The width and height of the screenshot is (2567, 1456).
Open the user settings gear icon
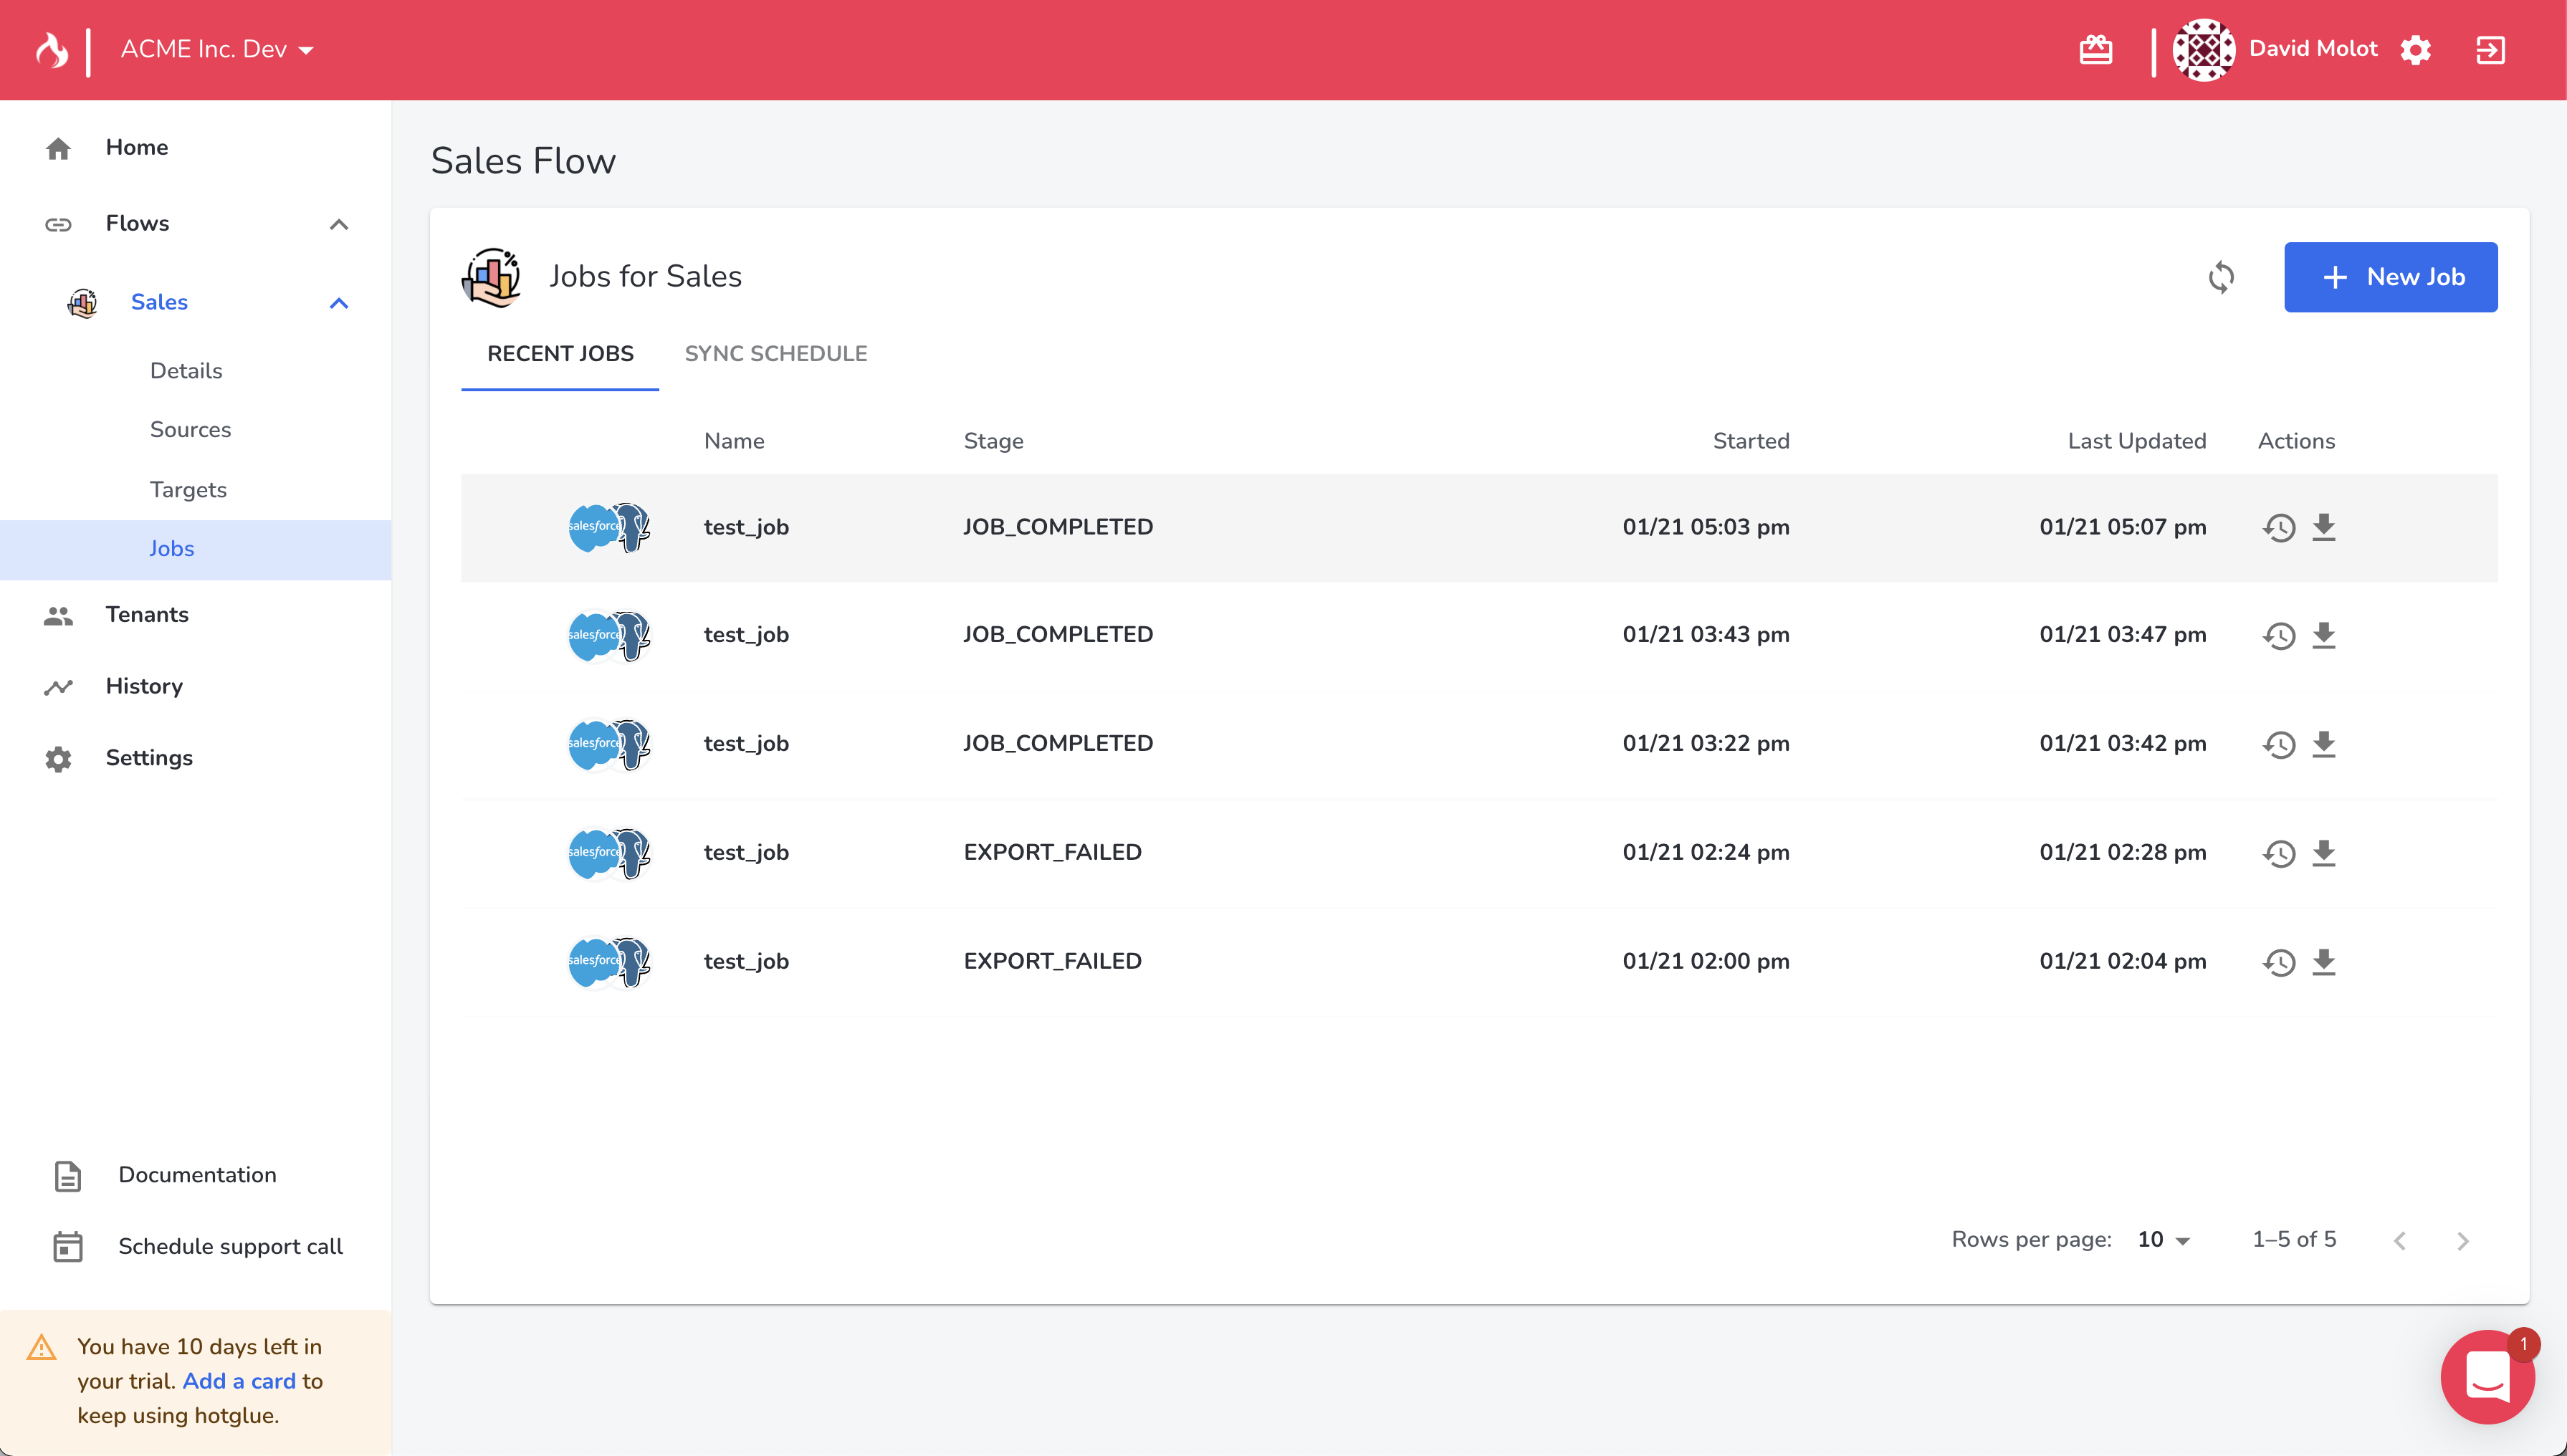pyautogui.click(x=2415, y=50)
